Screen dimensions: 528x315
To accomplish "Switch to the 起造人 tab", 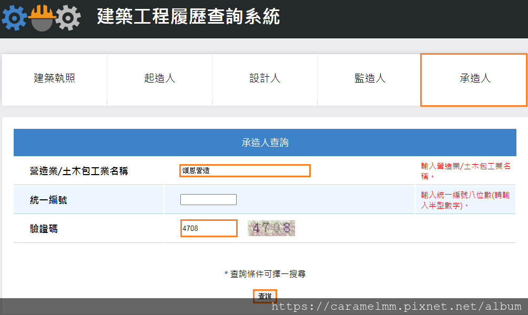I will (160, 80).
